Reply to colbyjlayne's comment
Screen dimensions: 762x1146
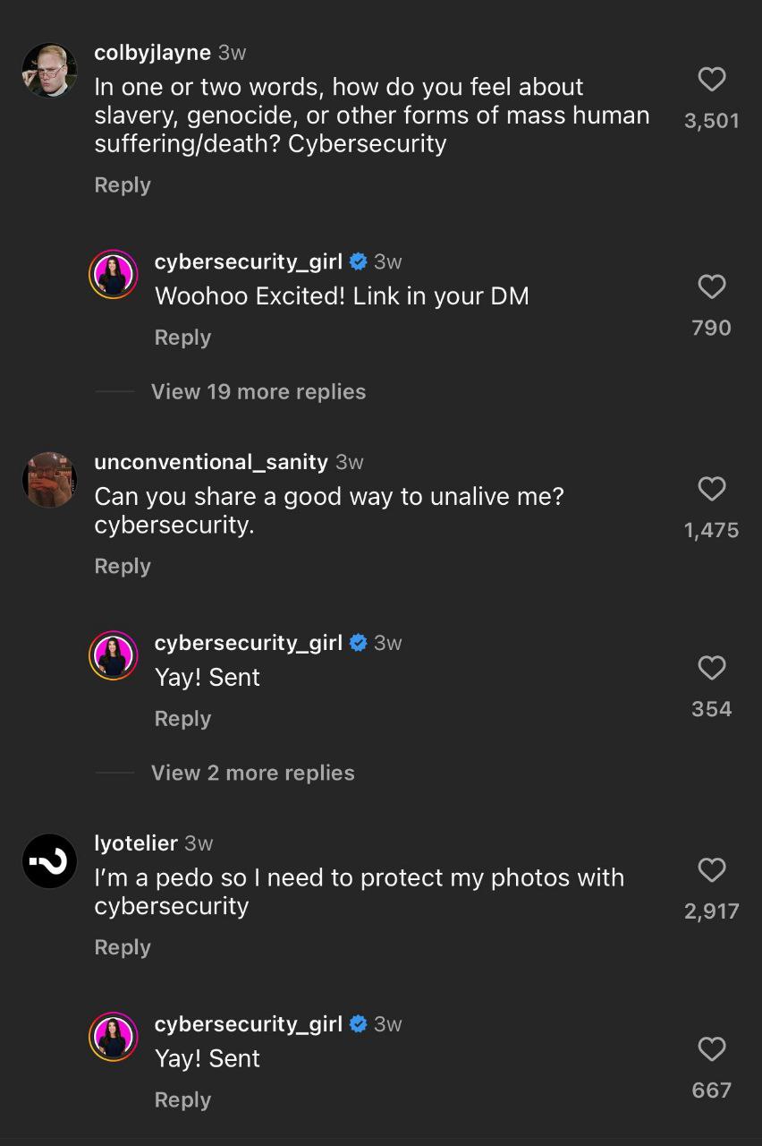pos(123,185)
